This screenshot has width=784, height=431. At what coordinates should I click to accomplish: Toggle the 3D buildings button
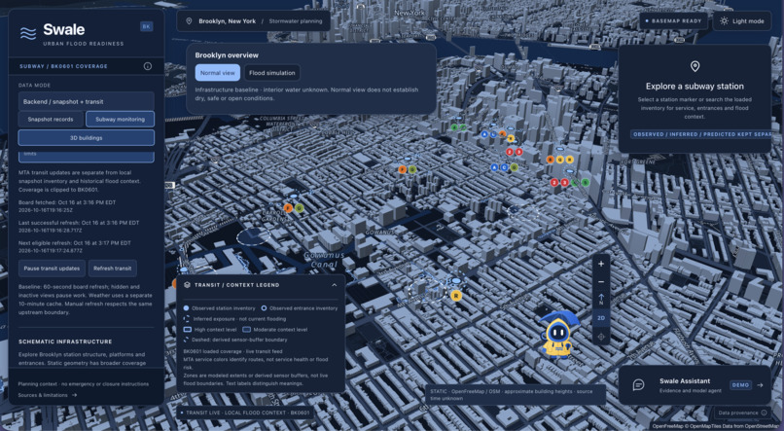point(86,137)
